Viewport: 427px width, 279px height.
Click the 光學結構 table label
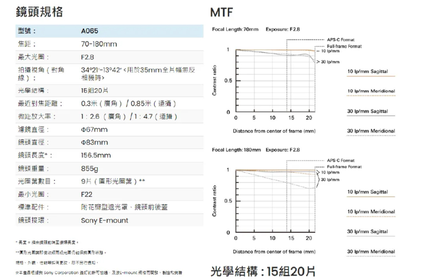[x=33, y=90]
